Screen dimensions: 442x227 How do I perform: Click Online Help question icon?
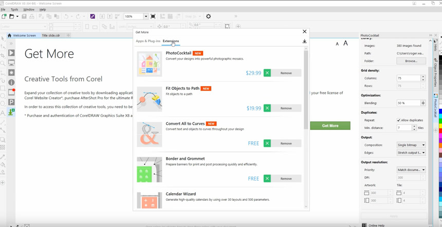(364, 225)
